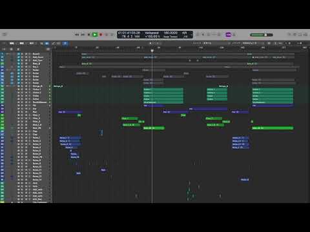310x232 pixels.
Task: Toggle the purple Count-in button
Action: click(228, 35)
